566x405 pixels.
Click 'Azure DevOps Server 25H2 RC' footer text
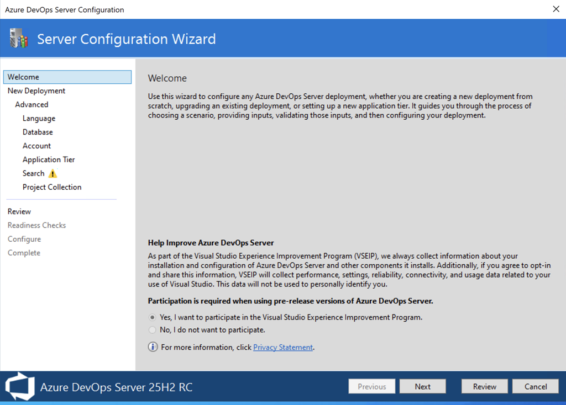116,387
